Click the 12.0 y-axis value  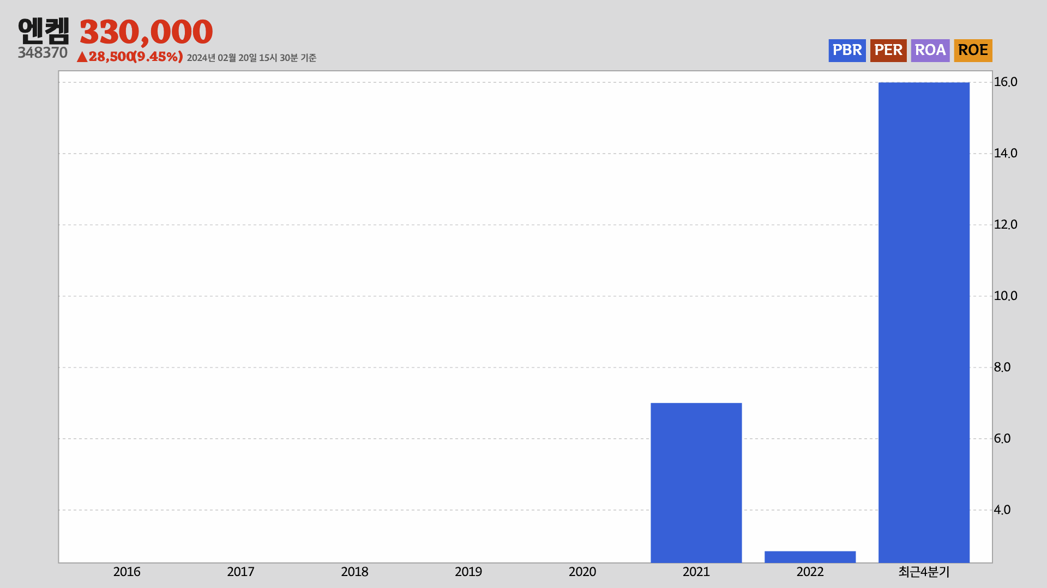tap(1006, 225)
